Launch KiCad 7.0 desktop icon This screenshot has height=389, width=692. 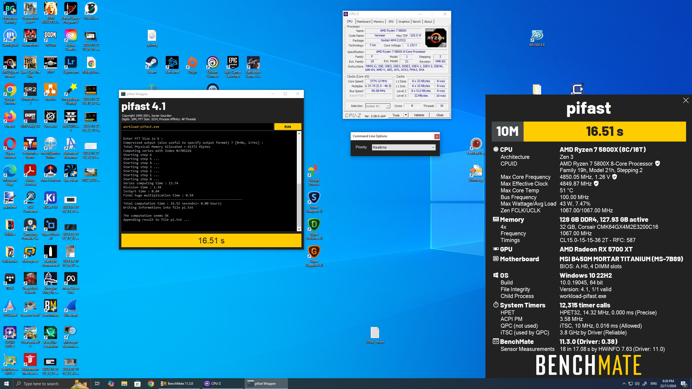pyautogui.click(x=50, y=200)
